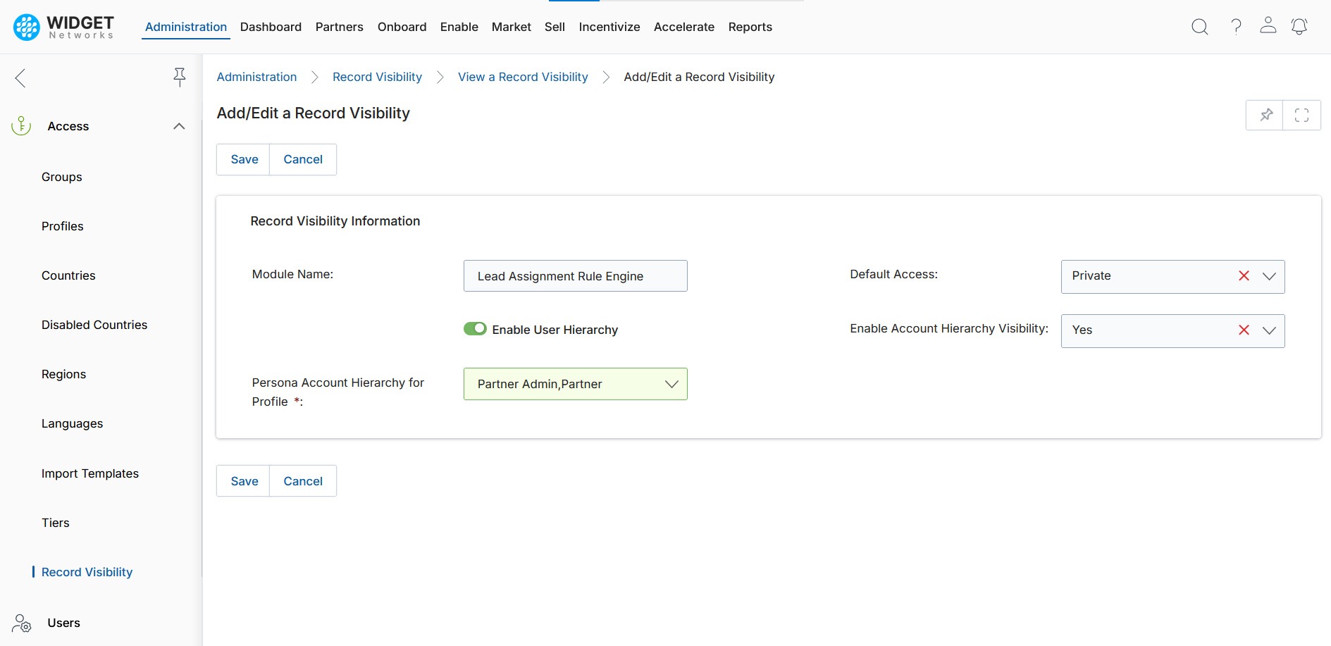Open the Persona Account Hierarchy profile dropdown
Viewport: 1331px width, 646px height.
click(671, 384)
